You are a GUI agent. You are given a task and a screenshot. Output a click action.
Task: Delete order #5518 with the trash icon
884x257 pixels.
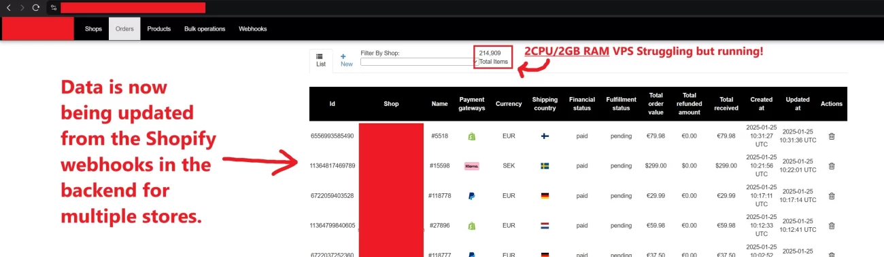pyautogui.click(x=831, y=136)
